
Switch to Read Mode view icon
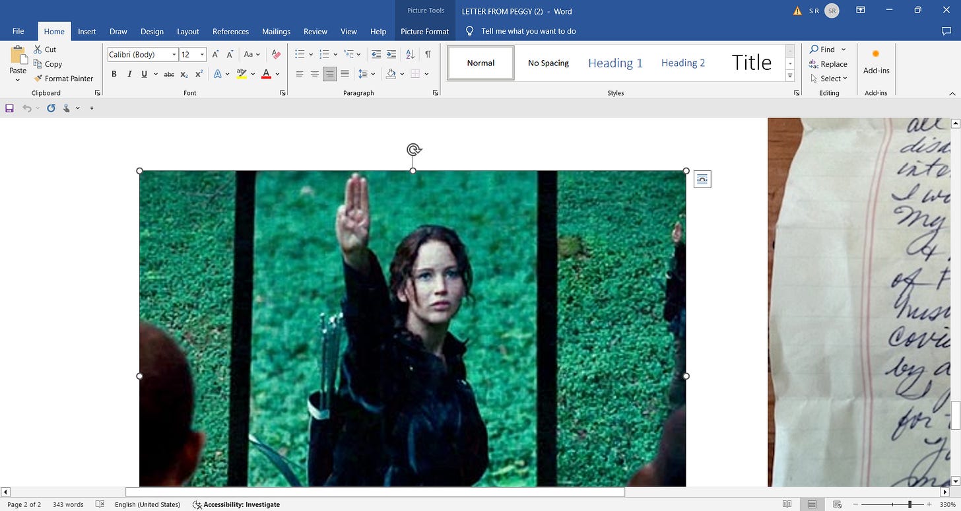coord(787,504)
